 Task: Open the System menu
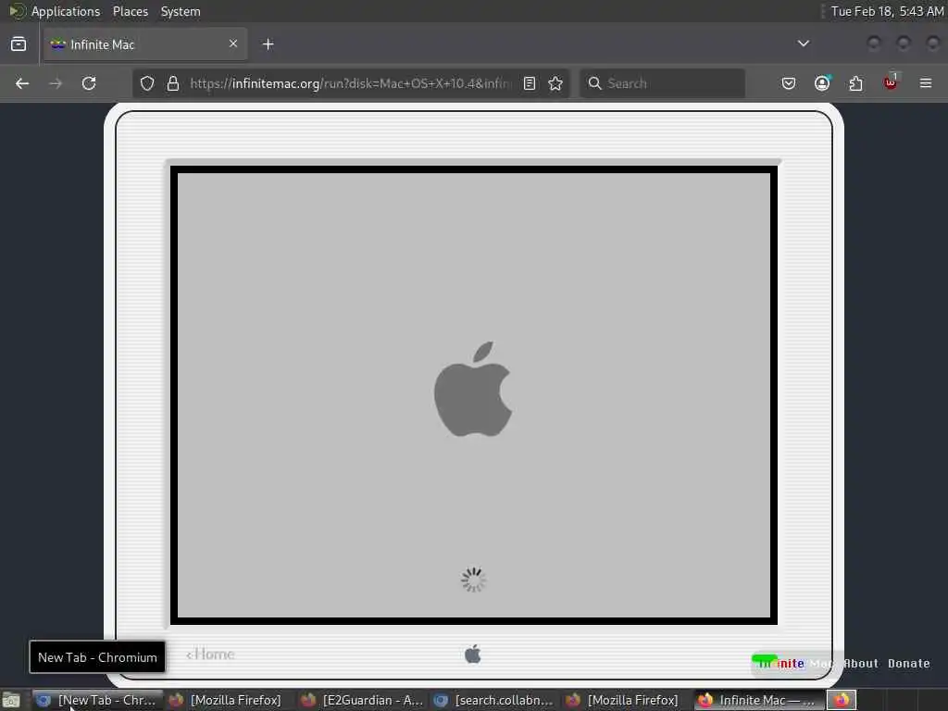point(181,11)
